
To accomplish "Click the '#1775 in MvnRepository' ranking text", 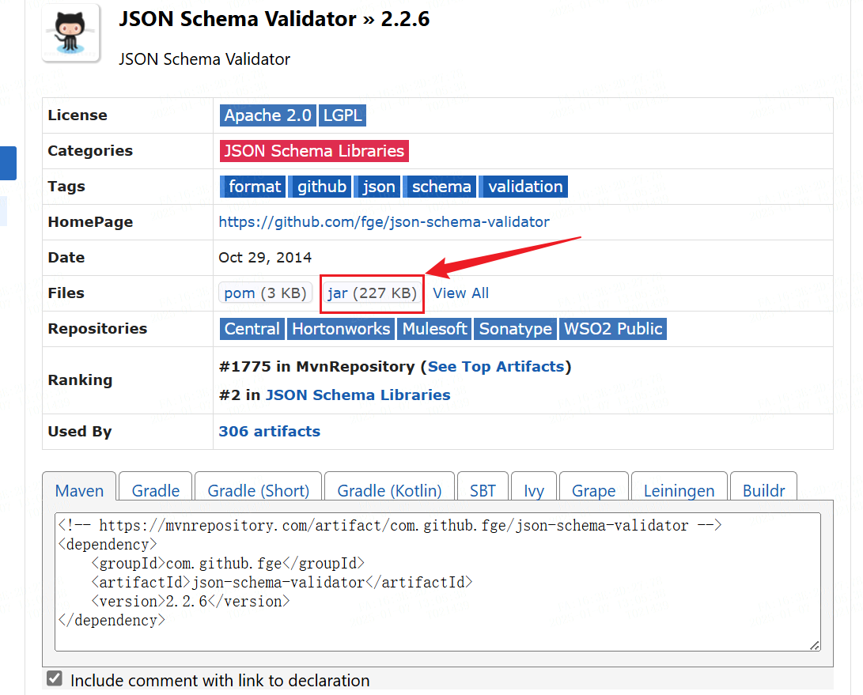I will (316, 367).
